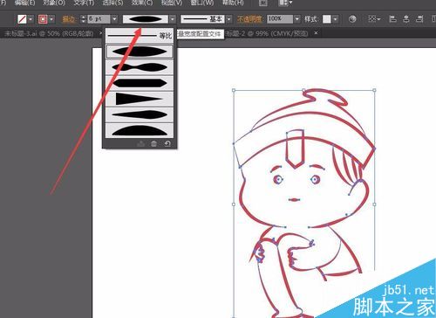This screenshot has height=318, width=436.
Task: Open the 选择(S) menu
Action: [113, 3]
